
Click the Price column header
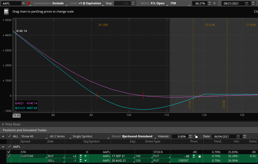click(x=194, y=141)
